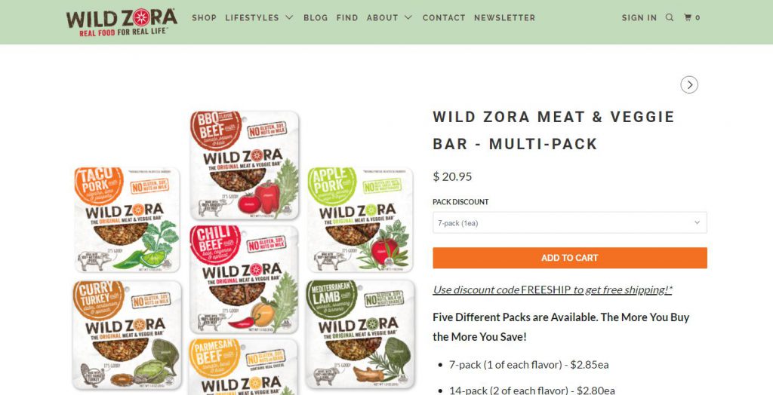Expand the About menu chevron
773x395 pixels.
[408, 18]
